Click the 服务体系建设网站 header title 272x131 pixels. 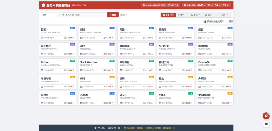(58, 5)
